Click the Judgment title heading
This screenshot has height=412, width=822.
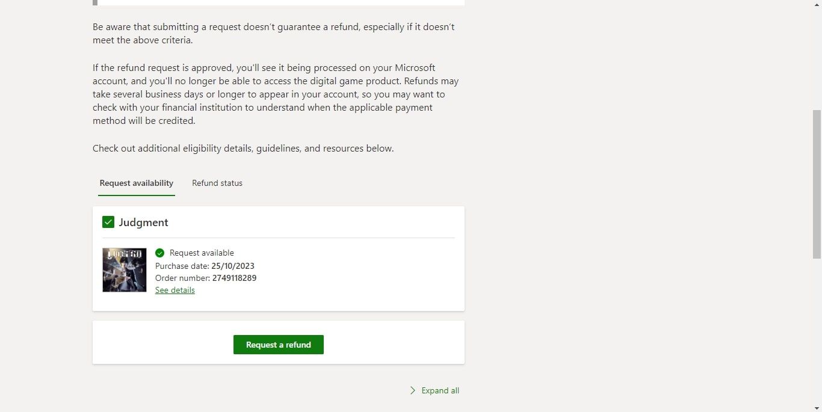click(x=143, y=222)
